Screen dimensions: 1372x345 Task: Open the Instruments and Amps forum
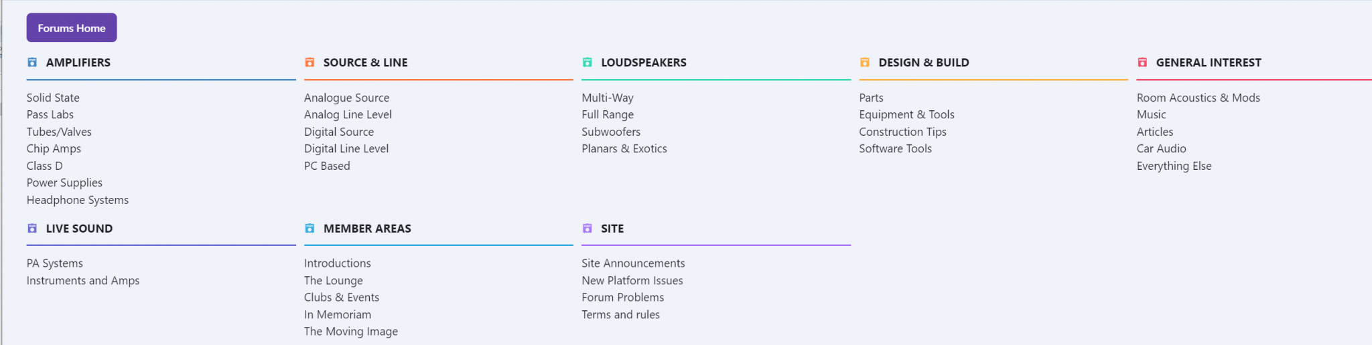pos(83,280)
